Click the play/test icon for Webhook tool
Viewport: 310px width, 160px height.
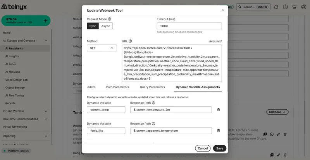272,134
